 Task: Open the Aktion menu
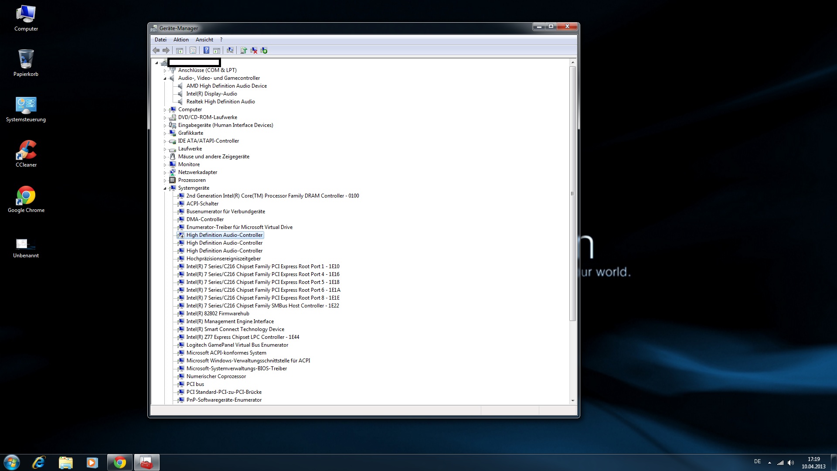pyautogui.click(x=181, y=40)
